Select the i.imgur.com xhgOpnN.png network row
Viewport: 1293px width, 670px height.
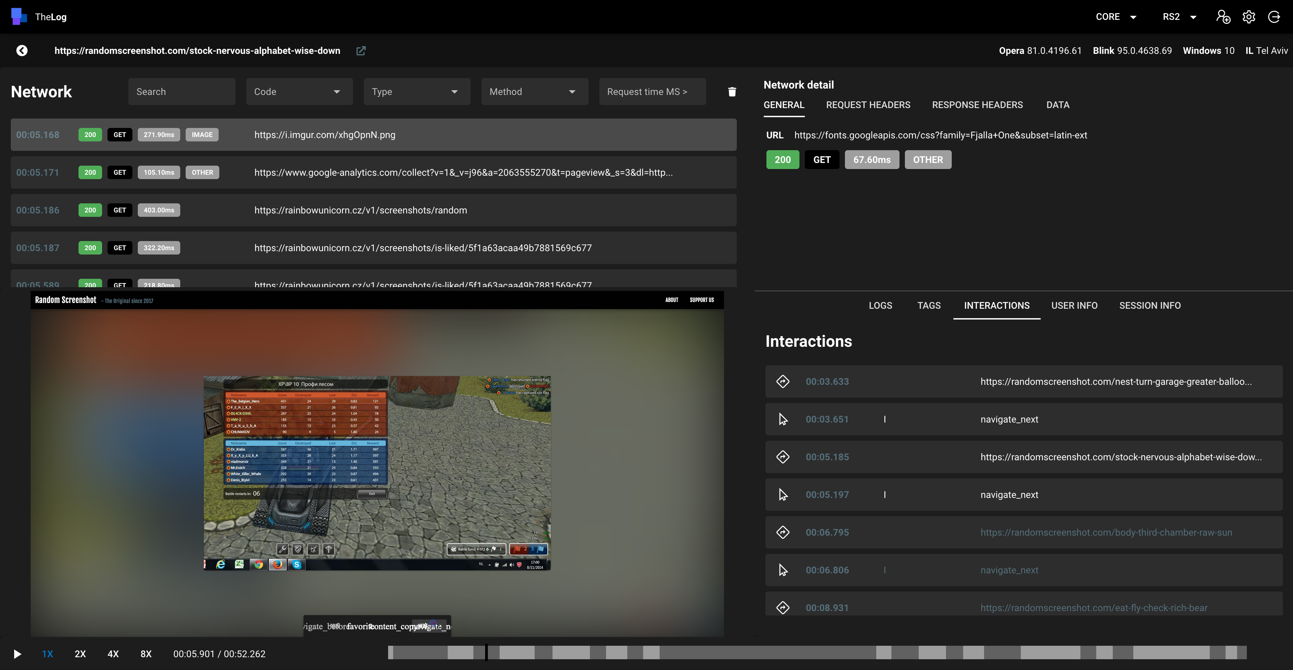click(x=373, y=135)
